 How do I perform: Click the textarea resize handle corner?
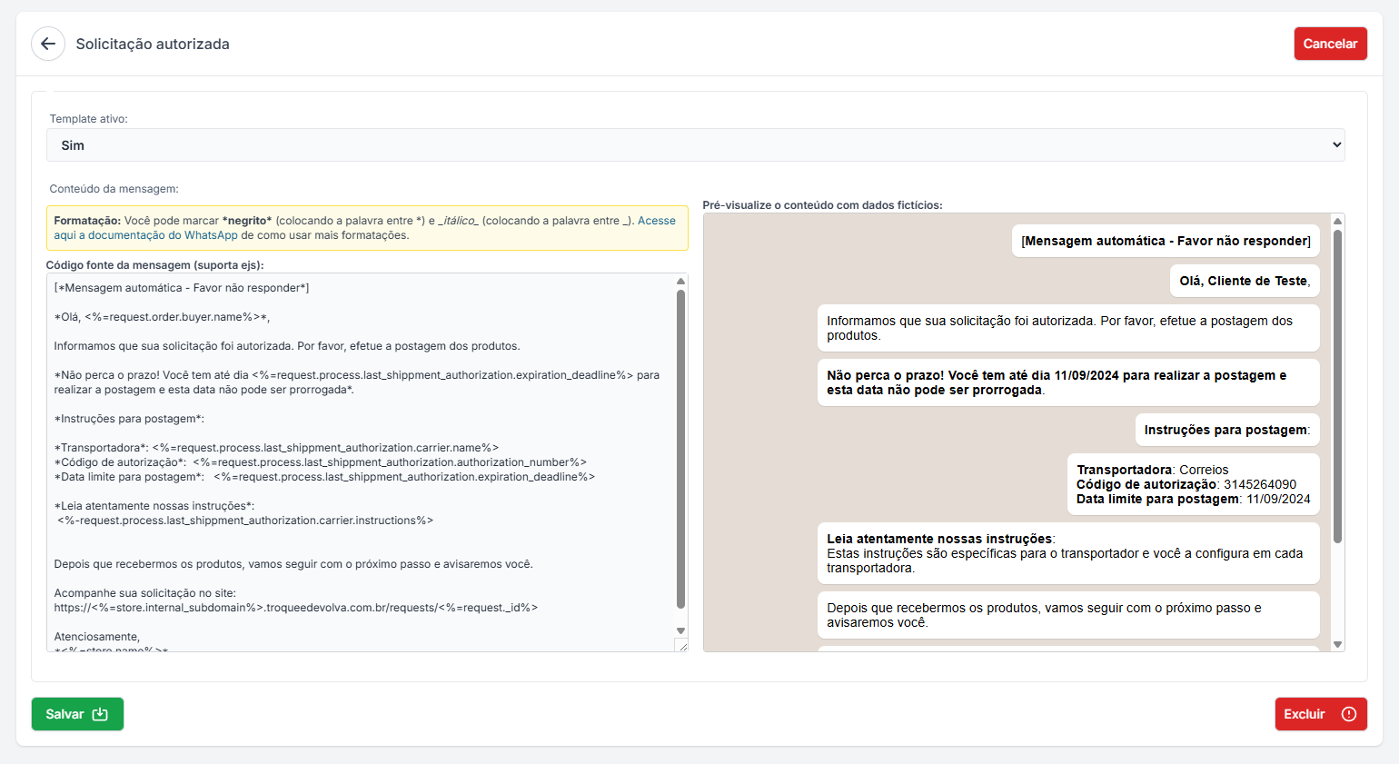tap(681, 645)
